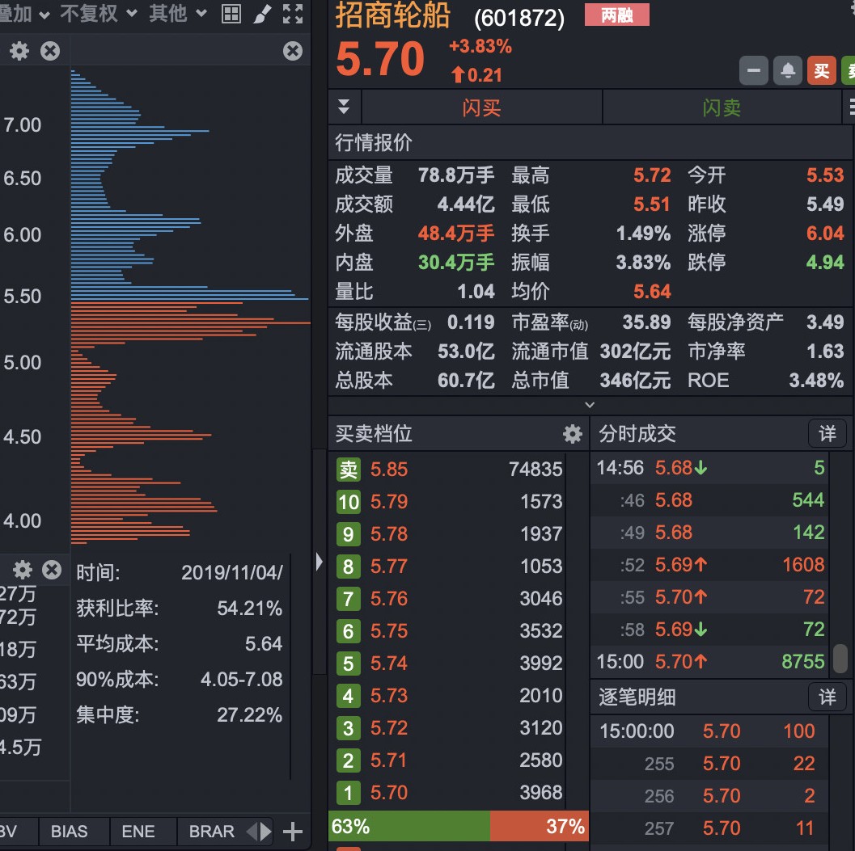Viewport: 855px width, 851px height.
Task: Close the indicator panel beside 时间 row
Action: (53, 570)
